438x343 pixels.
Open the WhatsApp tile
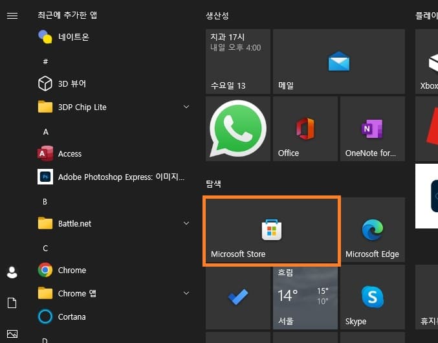238,129
